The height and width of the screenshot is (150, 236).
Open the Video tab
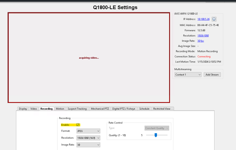tap(34, 109)
